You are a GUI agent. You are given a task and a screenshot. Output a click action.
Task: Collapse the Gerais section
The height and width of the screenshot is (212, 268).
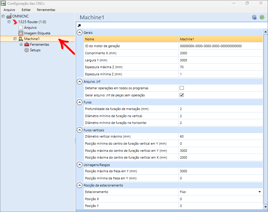(79, 32)
